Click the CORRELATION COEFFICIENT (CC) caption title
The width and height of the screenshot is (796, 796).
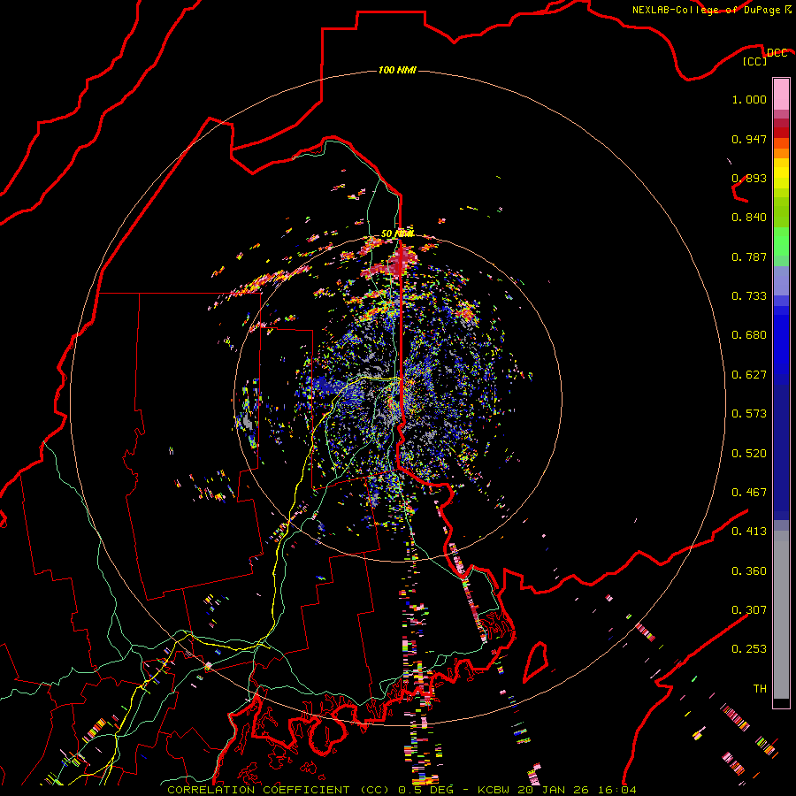pos(278,790)
